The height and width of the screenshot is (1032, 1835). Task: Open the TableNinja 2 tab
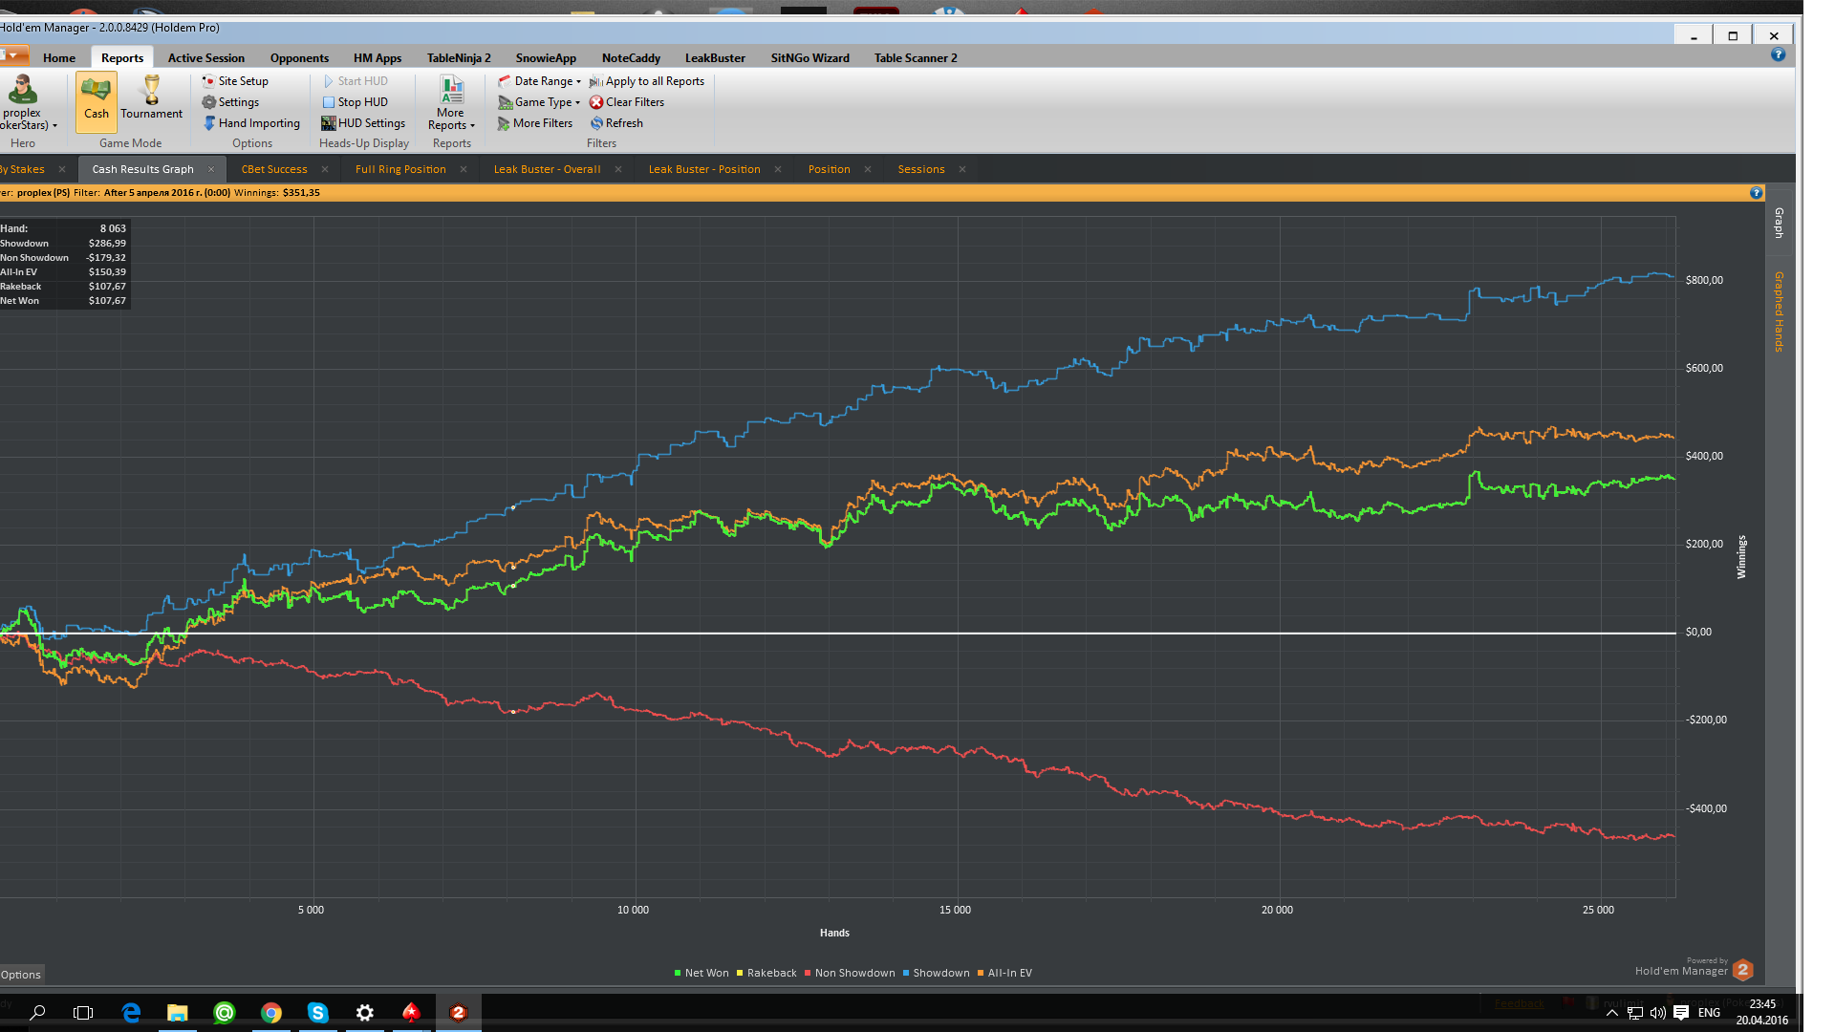pyautogui.click(x=459, y=58)
